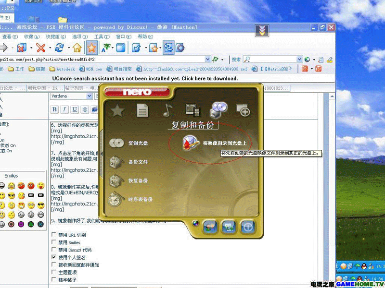The image size is (385, 288).
Task: Refresh the page in Maxthon toolbar
Action: 59,48
